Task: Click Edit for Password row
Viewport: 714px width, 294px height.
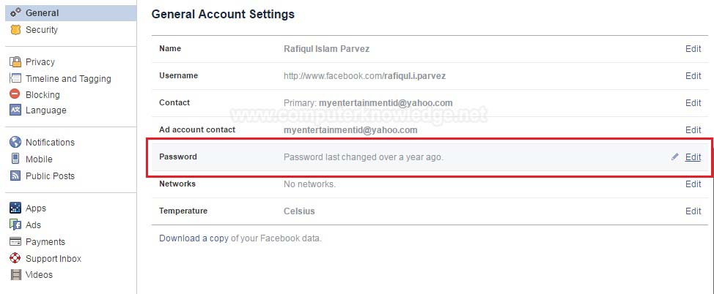Action: [693, 157]
